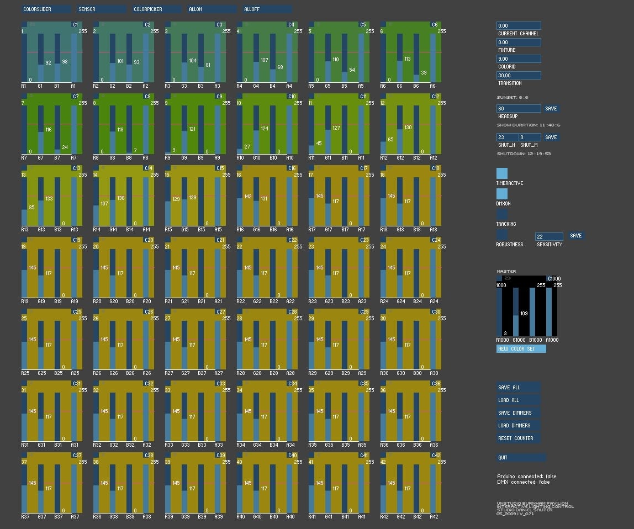Viewport: 634px width, 529px height.
Task: Click the B37 slider in channel 37
Action: pyautogui.click(x=57, y=489)
